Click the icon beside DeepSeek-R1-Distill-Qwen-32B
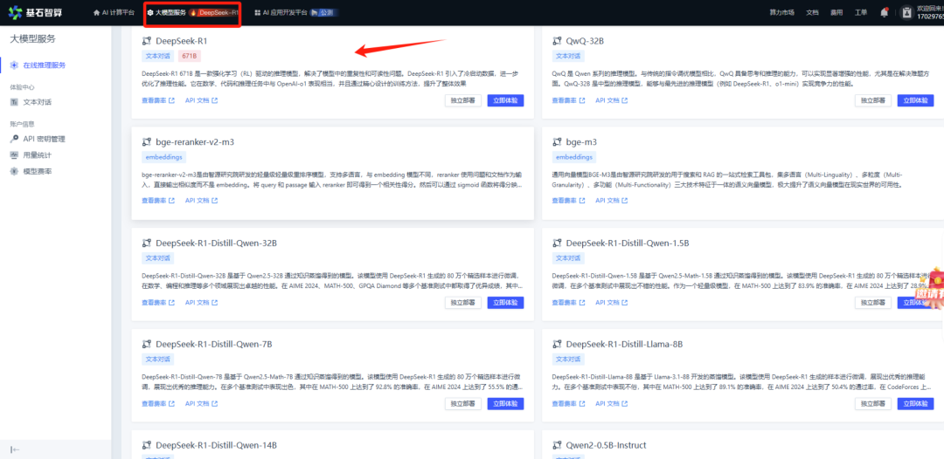944x459 pixels. click(x=146, y=243)
